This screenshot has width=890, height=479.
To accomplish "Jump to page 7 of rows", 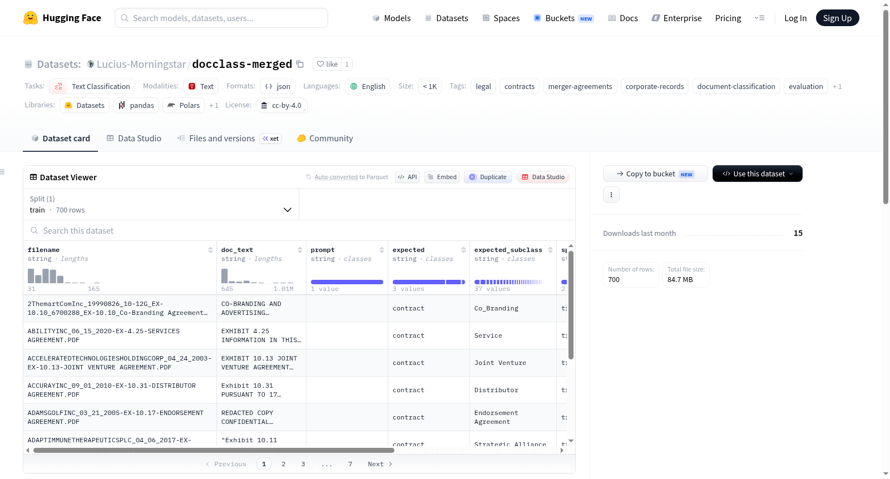I will point(350,464).
